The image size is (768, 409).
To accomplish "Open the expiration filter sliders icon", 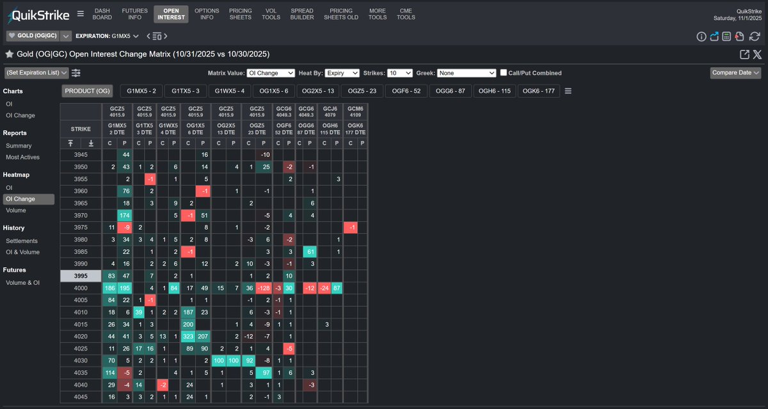I will [76, 73].
